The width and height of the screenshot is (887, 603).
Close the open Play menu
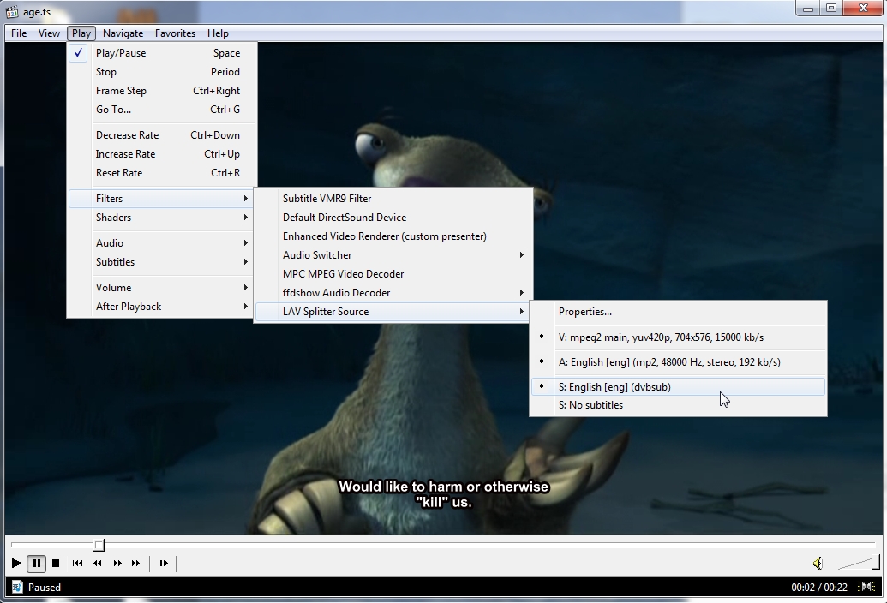(x=81, y=33)
